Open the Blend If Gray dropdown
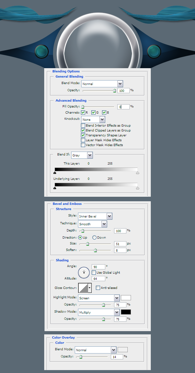This screenshot has height=373, width=195. [82, 155]
